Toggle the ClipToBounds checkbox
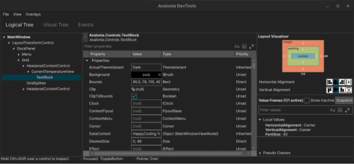Screen dimensions: 354x164 click(x=134, y=96)
